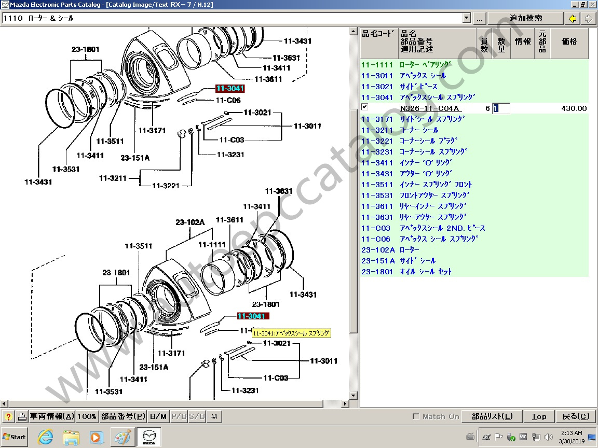This screenshot has width=598, height=448.
Task: Click the 追加検索 button
Action: [525, 18]
